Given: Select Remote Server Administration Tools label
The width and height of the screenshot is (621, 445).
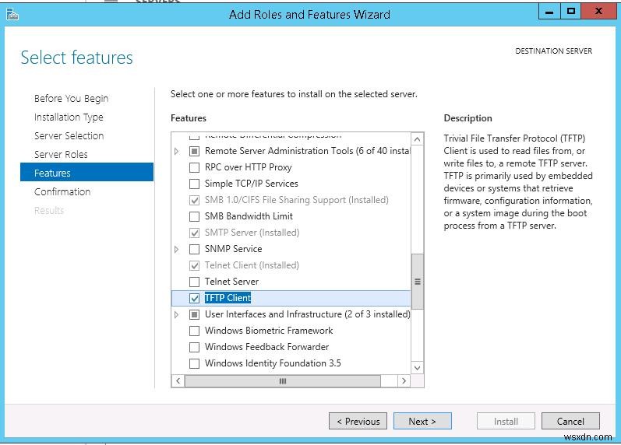Looking at the screenshot, I should pyautogui.click(x=307, y=151).
